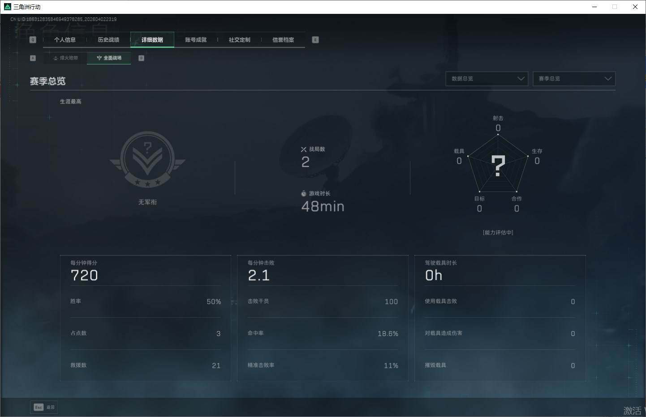Click the [能力评估中] status text
646x417 pixels.
498,233
